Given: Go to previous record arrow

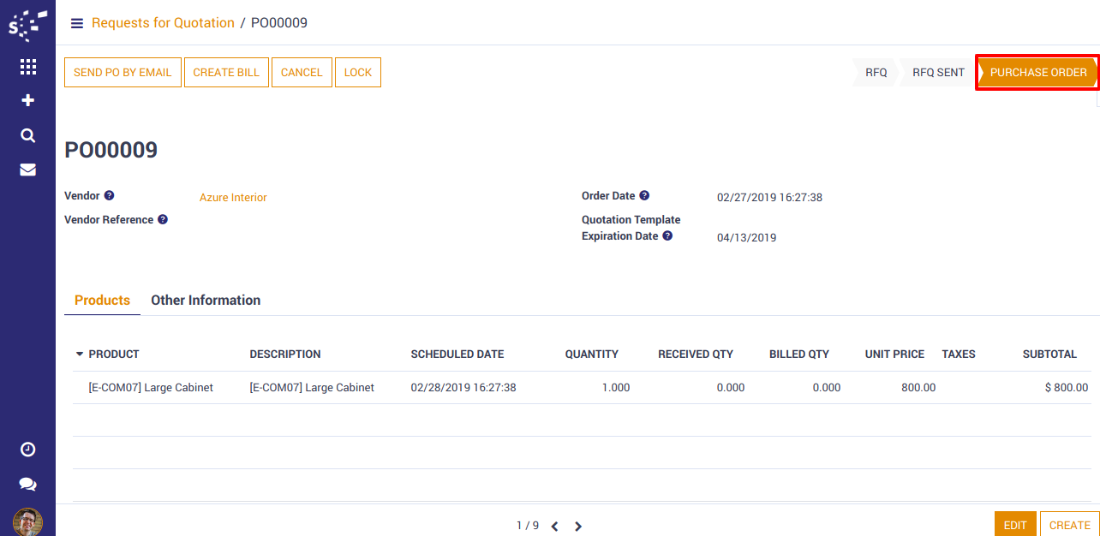Looking at the screenshot, I should click(554, 527).
